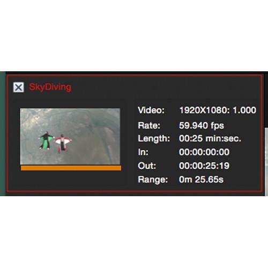The height and width of the screenshot is (268, 268).
Task: Select the 00:25 min:sec. length value
Action: 210,138
